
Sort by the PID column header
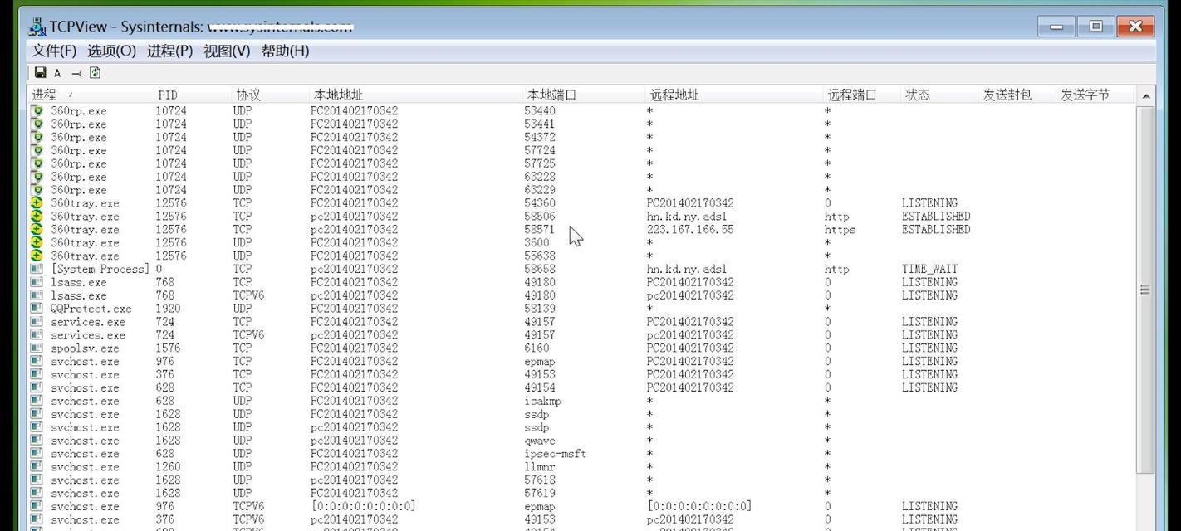click(192, 95)
